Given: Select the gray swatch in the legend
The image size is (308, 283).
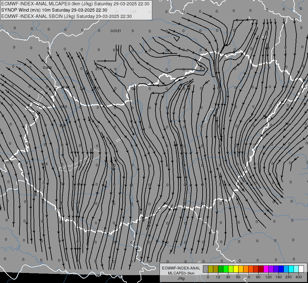Looking at the screenshot, I should (205, 269).
